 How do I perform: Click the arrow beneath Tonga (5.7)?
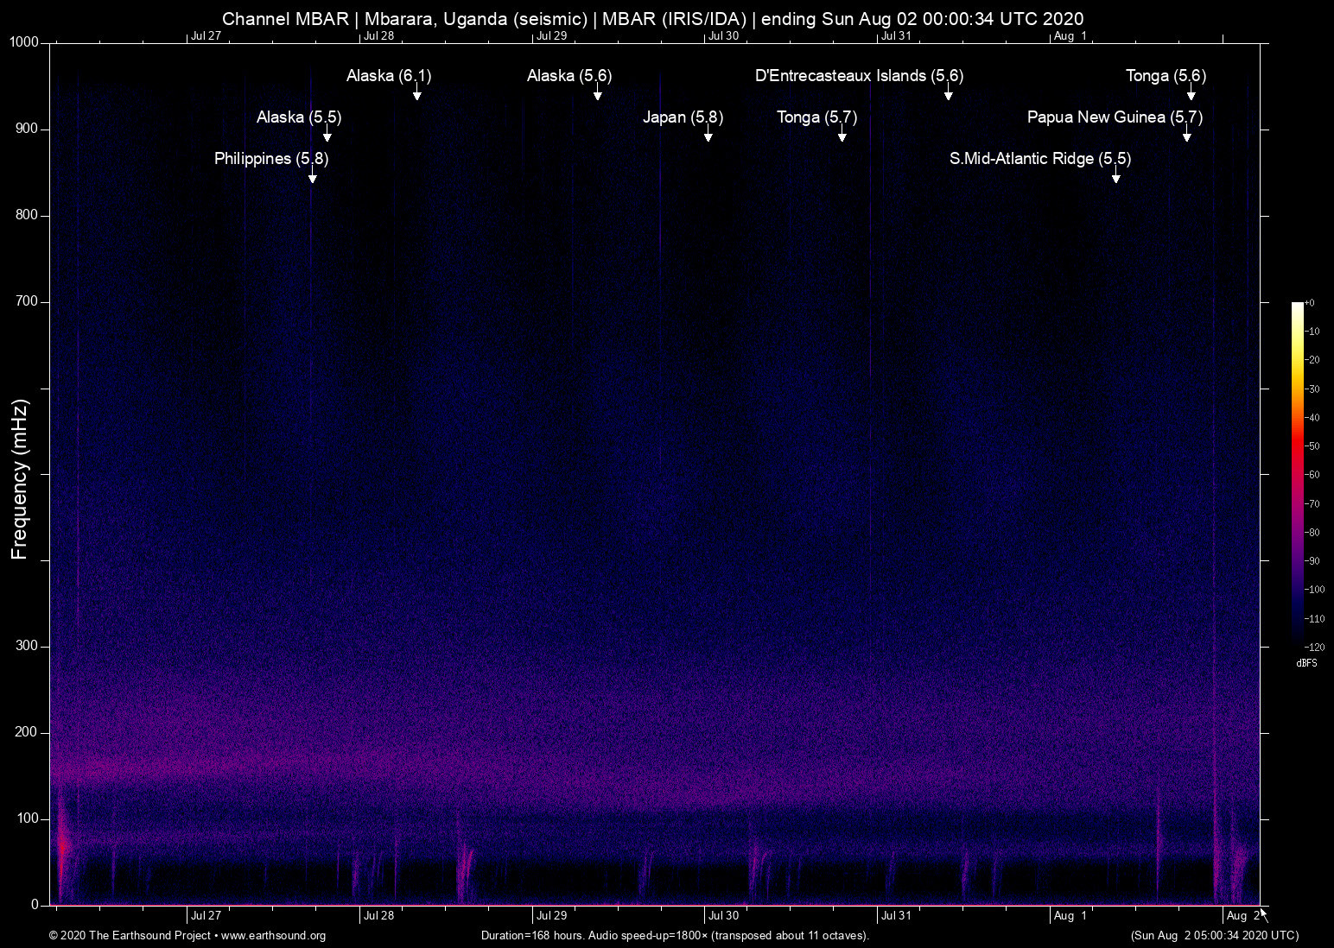pyautogui.click(x=842, y=134)
